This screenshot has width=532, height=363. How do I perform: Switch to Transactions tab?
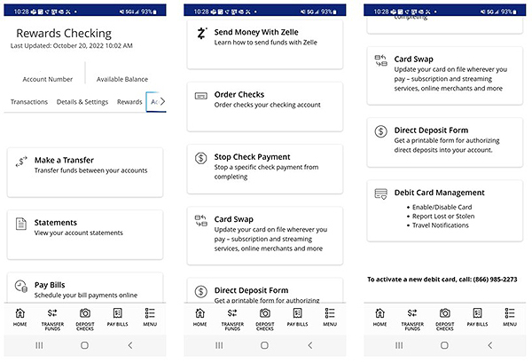[x=29, y=102]
